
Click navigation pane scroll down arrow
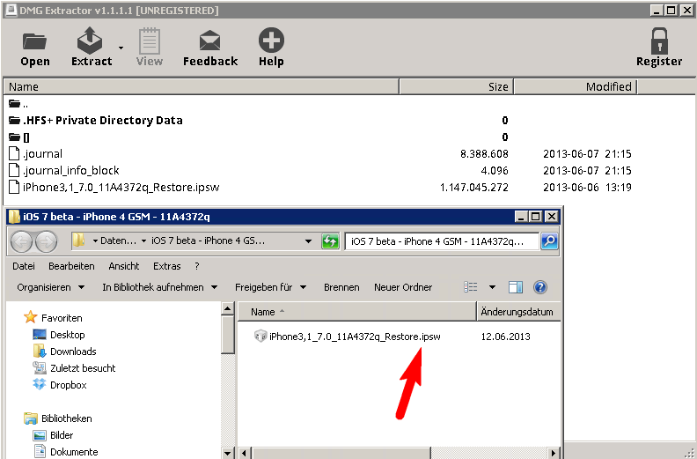pos(228,453)
